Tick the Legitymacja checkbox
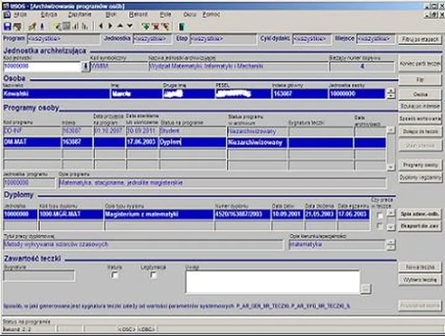Screen dimensions: 445x336 coord(153,275)
